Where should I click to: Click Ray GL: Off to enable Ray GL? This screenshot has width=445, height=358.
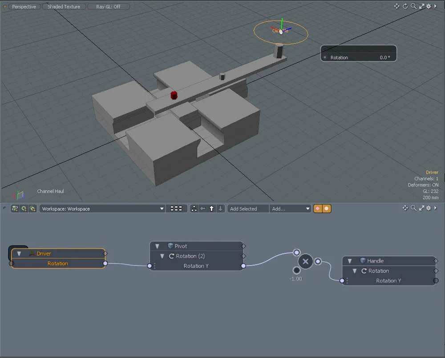tap(108, 6)
